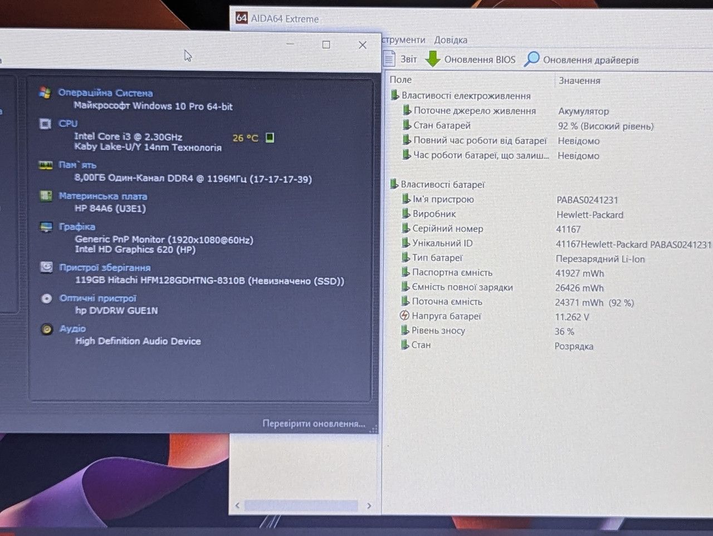Click the icon beside Паспортна ємність
The width and height of the screenshot is (713, 536).
click(406, 272)
